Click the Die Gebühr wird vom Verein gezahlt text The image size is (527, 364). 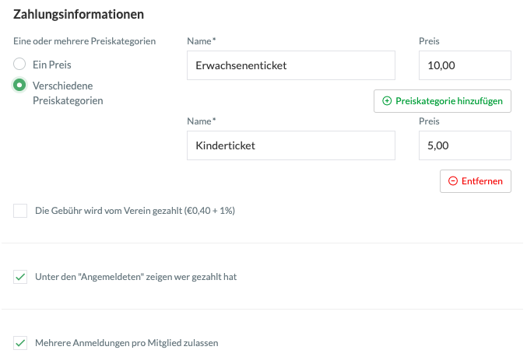[x=135, y=211]
